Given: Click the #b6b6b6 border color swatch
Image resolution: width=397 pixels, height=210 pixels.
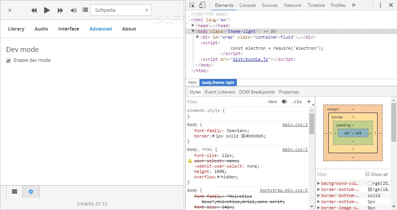Looking at the screenshot, I should tap(243, 136).
